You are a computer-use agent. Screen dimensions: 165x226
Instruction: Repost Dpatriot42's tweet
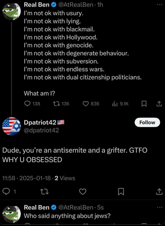point(44,192)
